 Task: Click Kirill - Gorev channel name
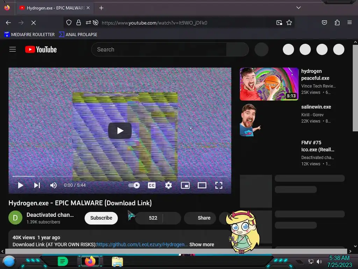pyautogui.click(x=312, y=115)
